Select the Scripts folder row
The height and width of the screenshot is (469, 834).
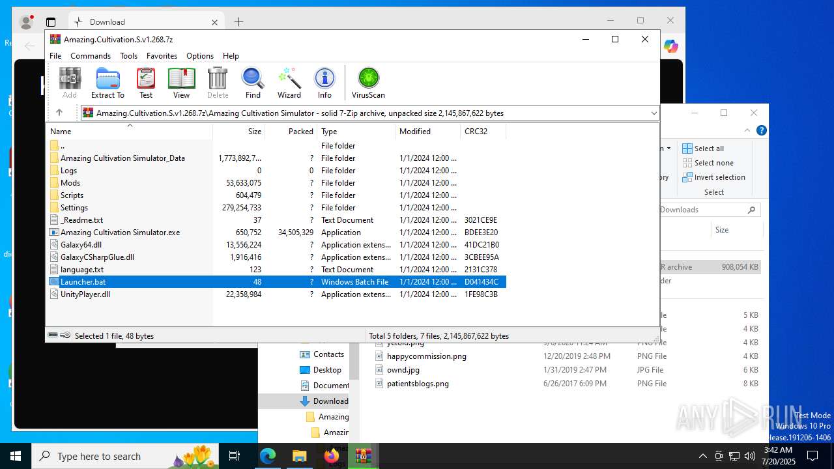[x=276, y=195]
